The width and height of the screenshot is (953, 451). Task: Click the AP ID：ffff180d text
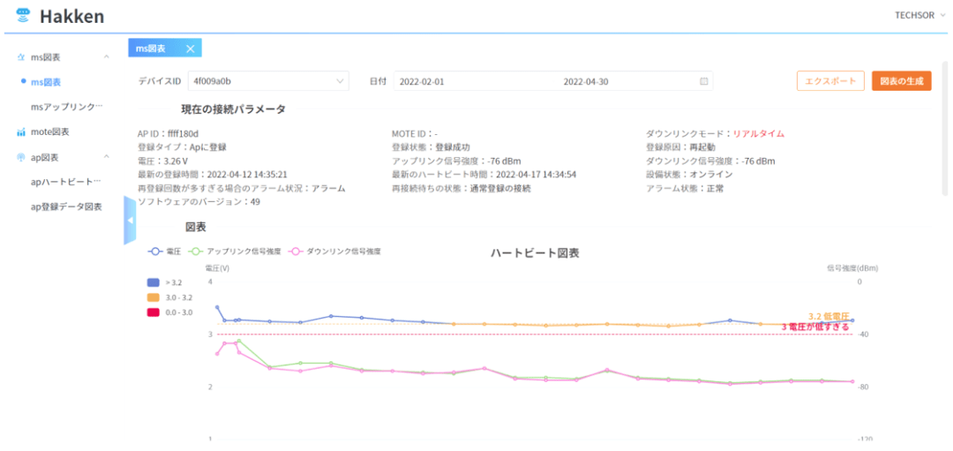(x=169, y=134)
